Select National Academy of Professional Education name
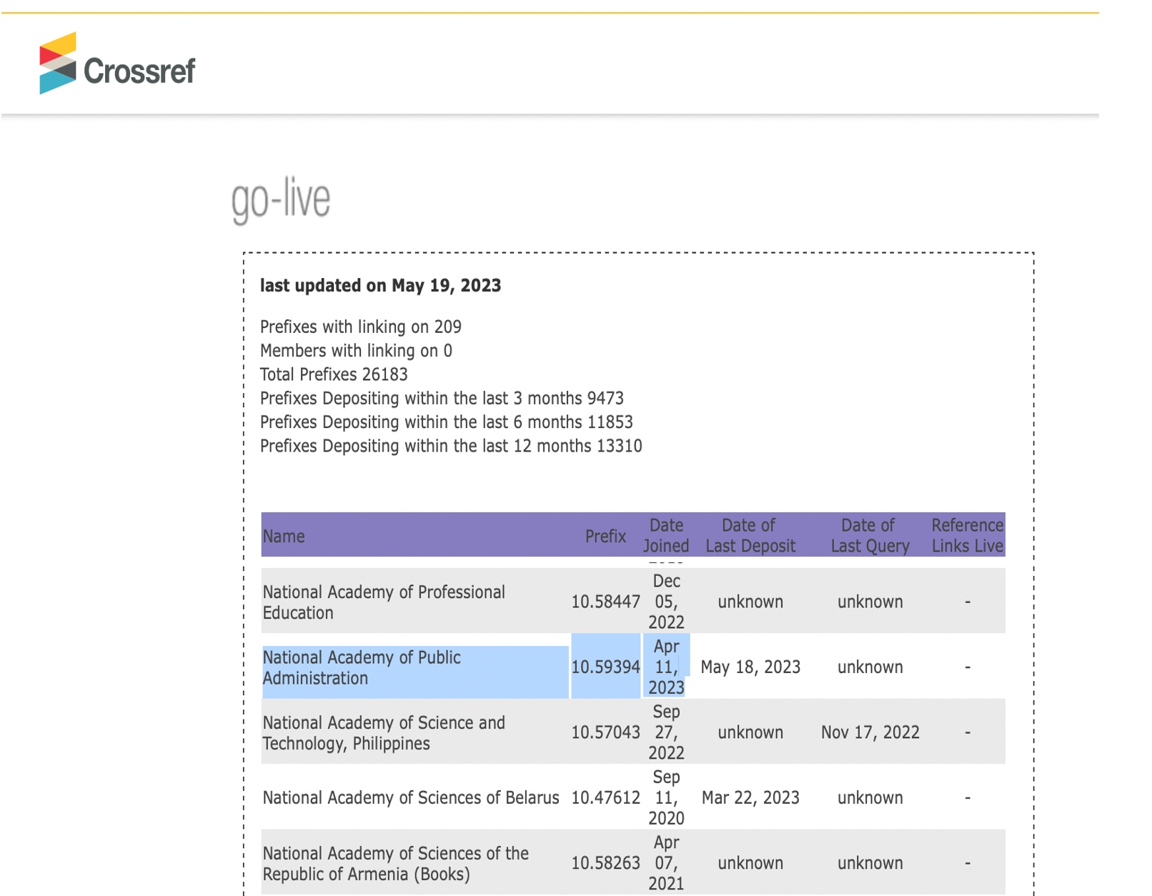This screenshot has width=1152, height=896. click(x=384, y=602)
